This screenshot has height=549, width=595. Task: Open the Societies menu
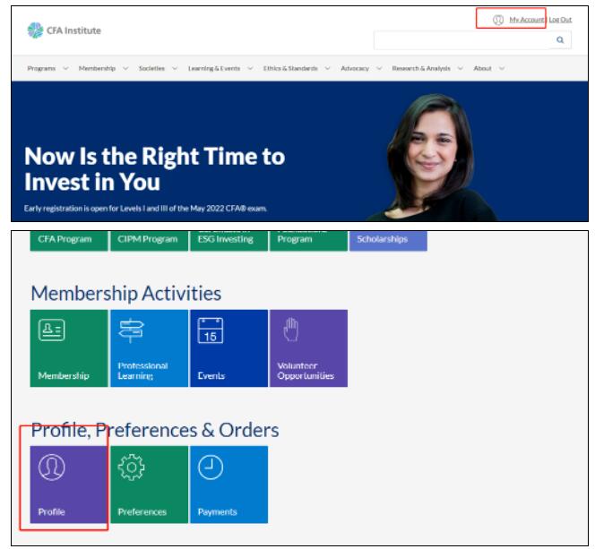pyautogui.click(x=157, y=69)
